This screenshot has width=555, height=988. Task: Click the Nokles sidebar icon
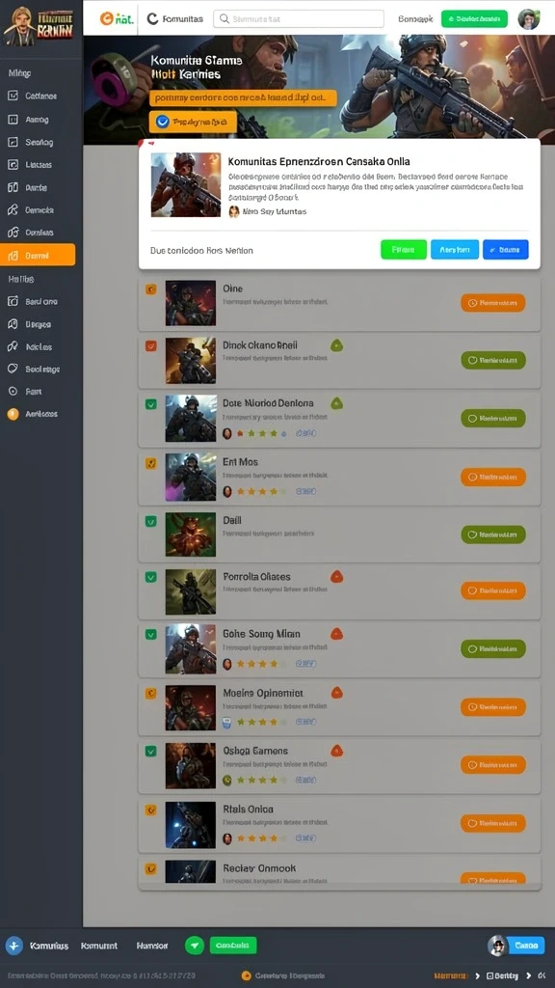pyautogui.click(x=13, y=346)
